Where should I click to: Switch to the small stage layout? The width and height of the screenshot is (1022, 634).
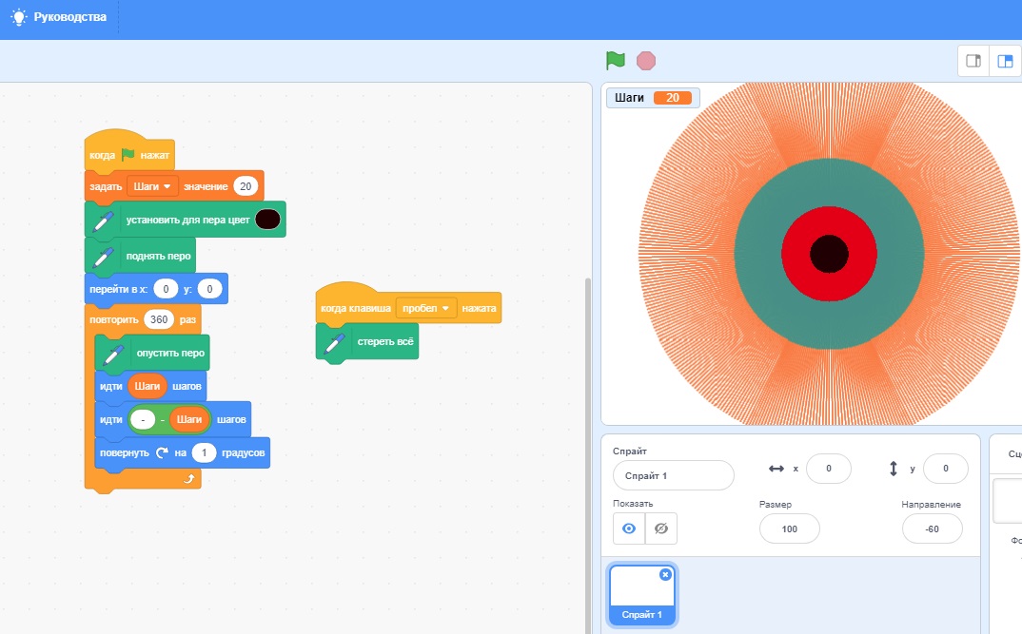pyautogui.click(x=973, y=61)
